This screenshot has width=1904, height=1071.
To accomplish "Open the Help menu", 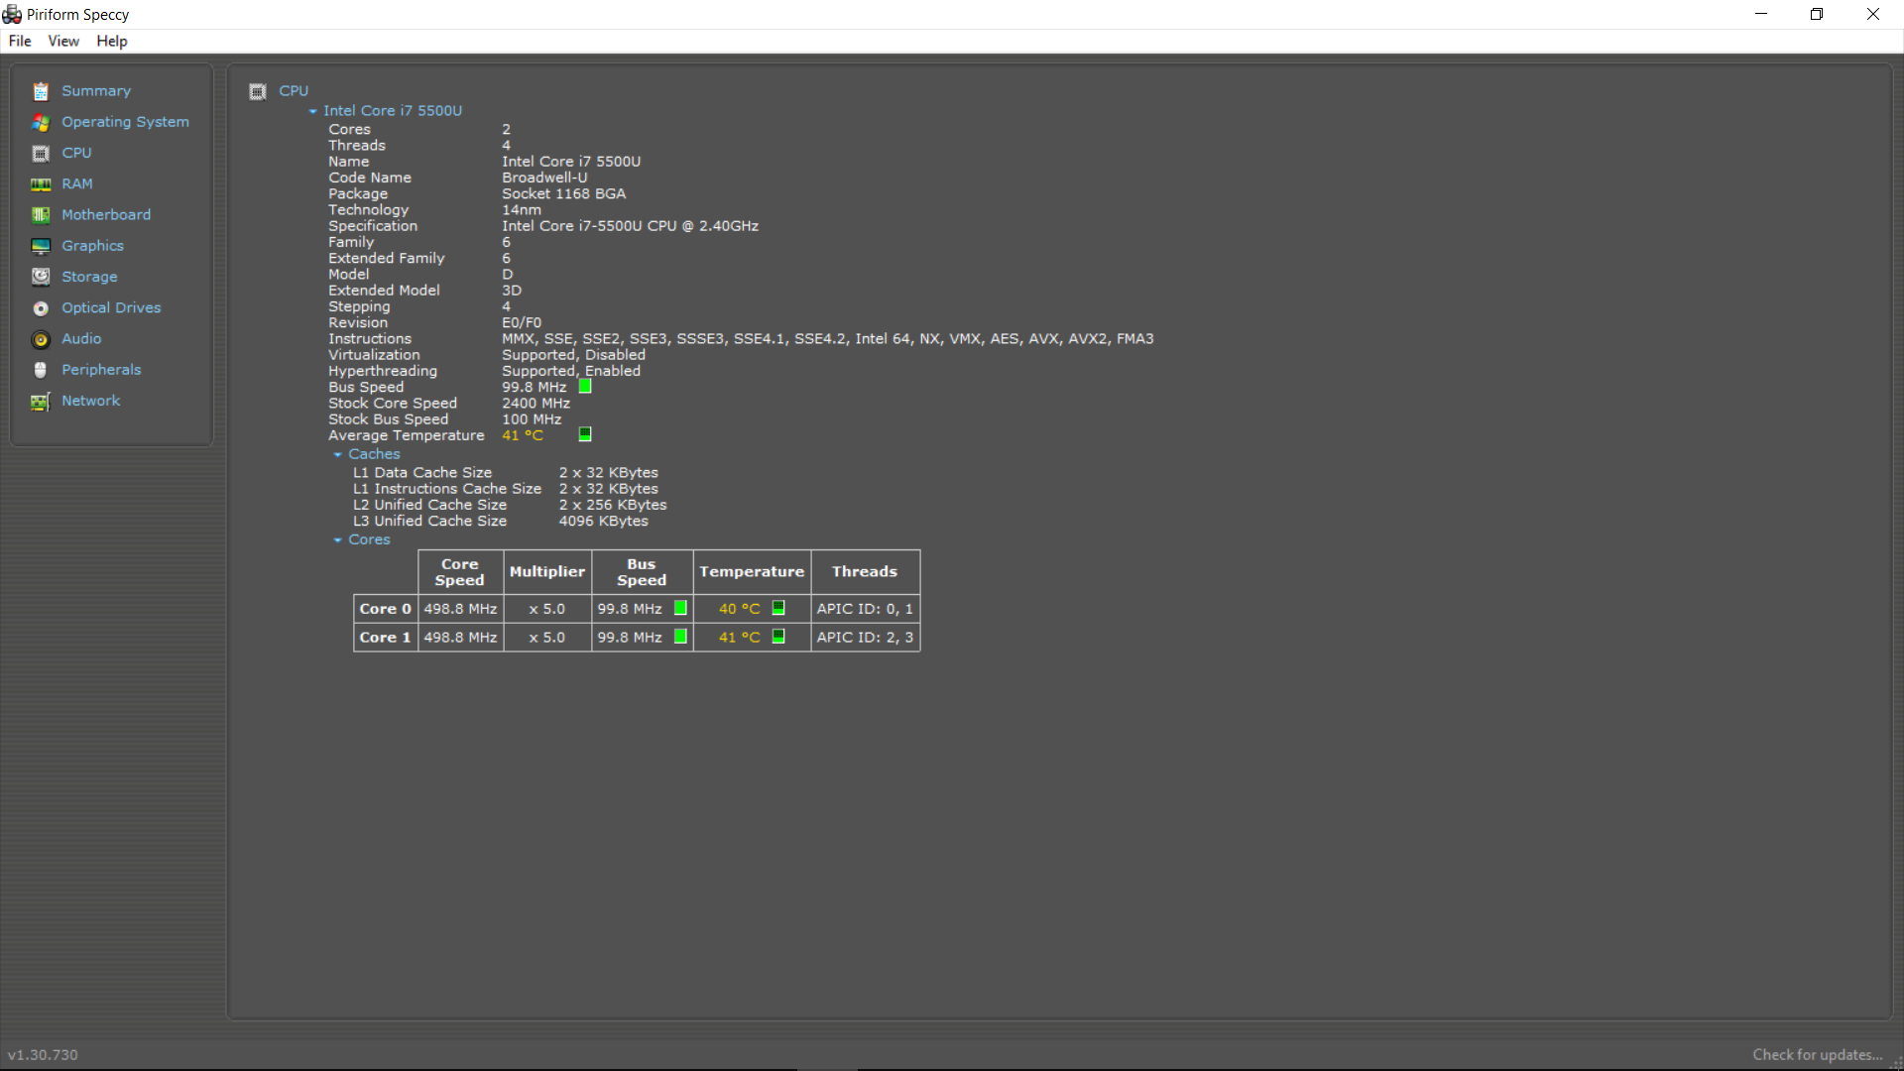I will click(112, 41).
